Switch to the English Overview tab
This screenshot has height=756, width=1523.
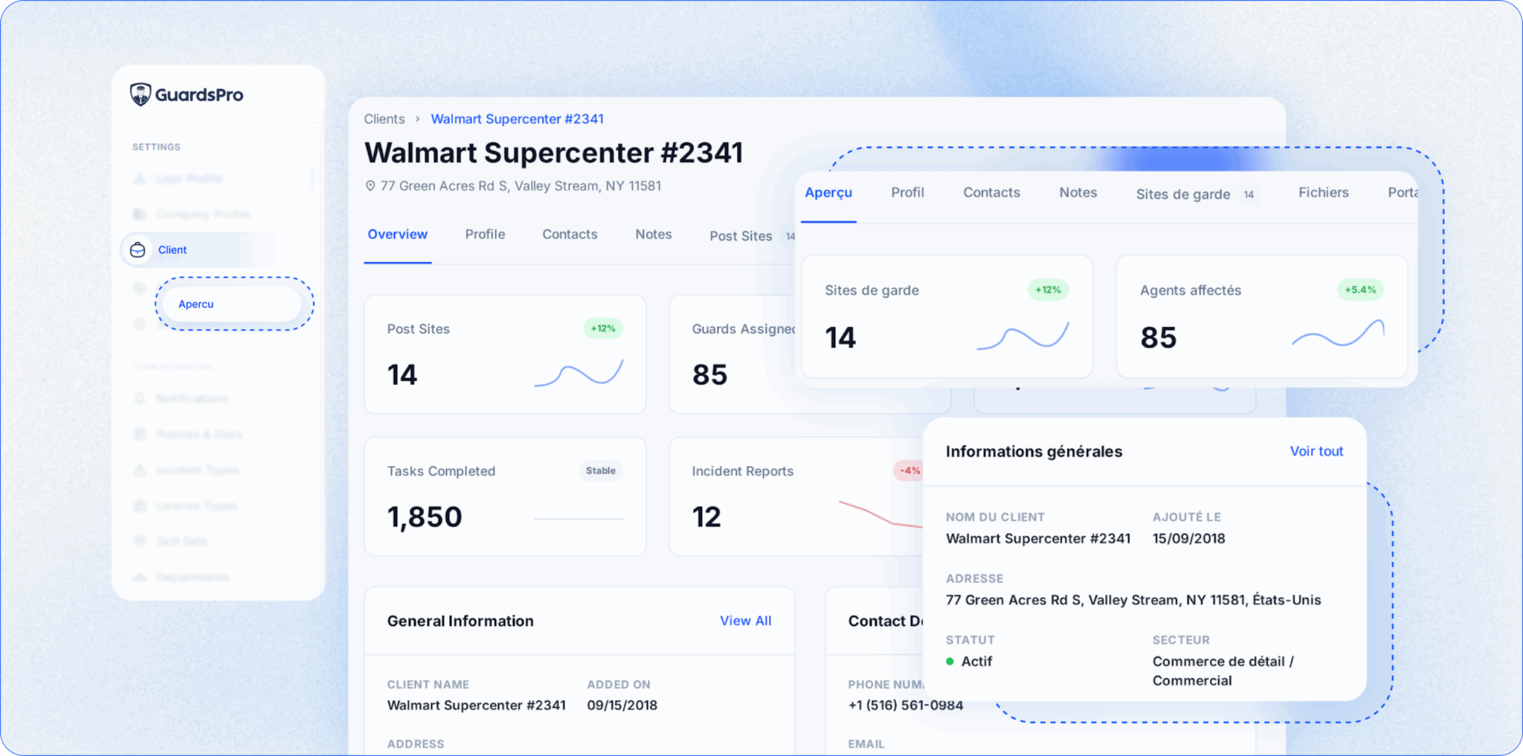coord(397,234)
